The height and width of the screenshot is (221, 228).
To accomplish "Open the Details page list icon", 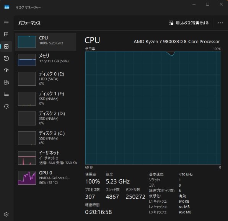I will pyautogui.click(x=6, y=94).
